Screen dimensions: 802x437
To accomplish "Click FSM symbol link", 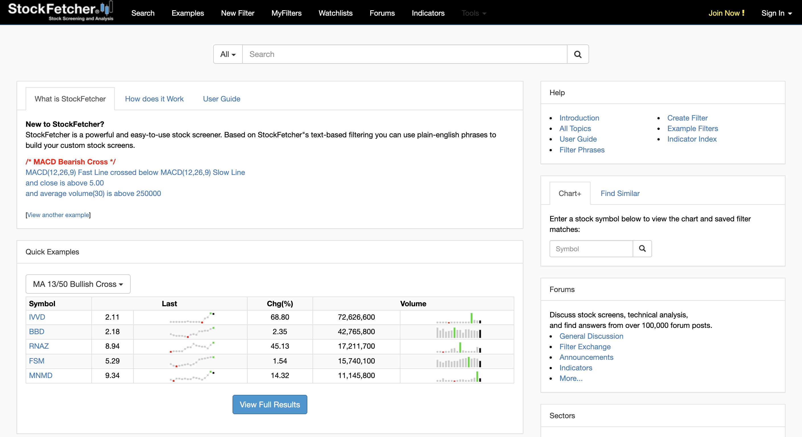I will pyautogui.click(x=37, y=361).
